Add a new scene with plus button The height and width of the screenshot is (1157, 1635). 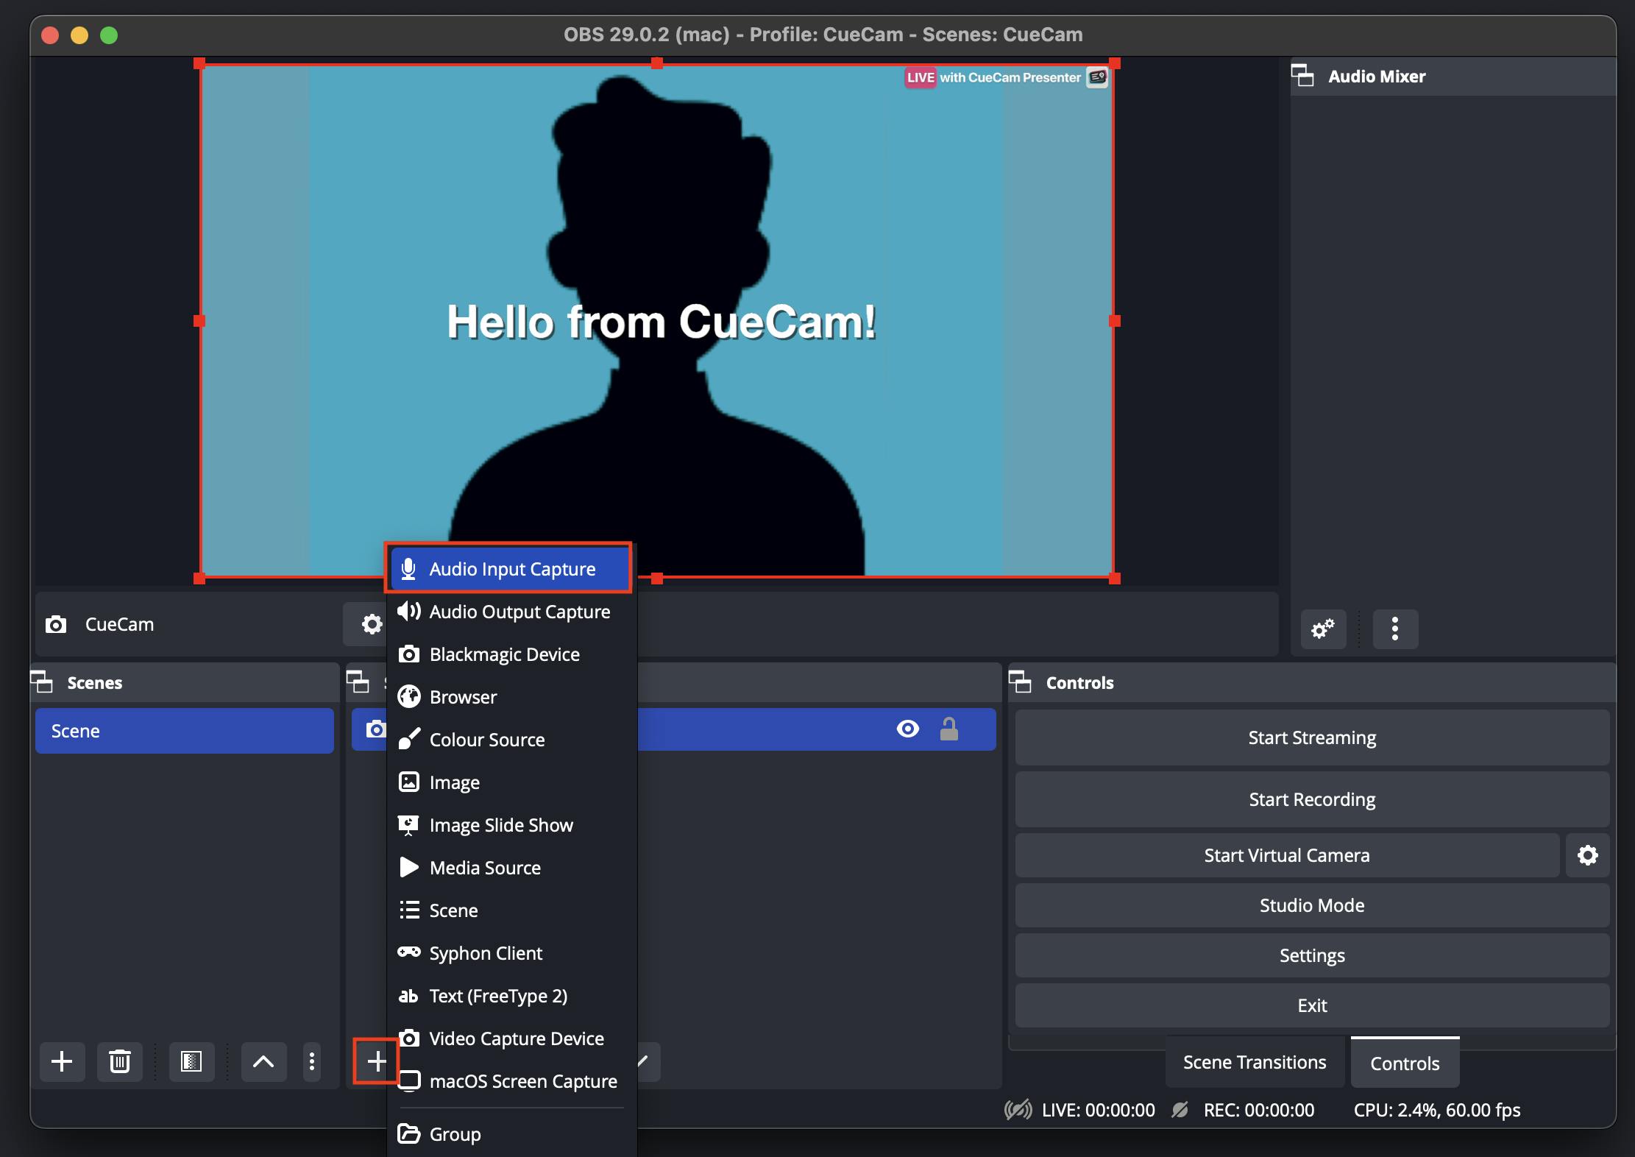tap(62, 1061)
